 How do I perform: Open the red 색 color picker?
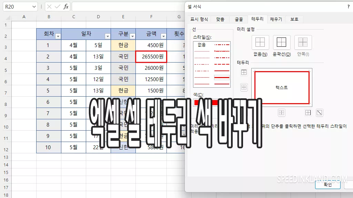(x=206, y=102)
